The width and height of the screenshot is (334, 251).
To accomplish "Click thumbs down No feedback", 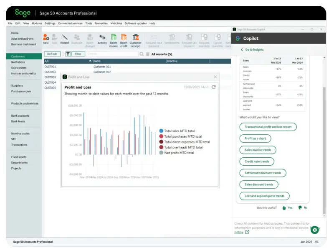I will pyautogui.click(x=300, y=207).
